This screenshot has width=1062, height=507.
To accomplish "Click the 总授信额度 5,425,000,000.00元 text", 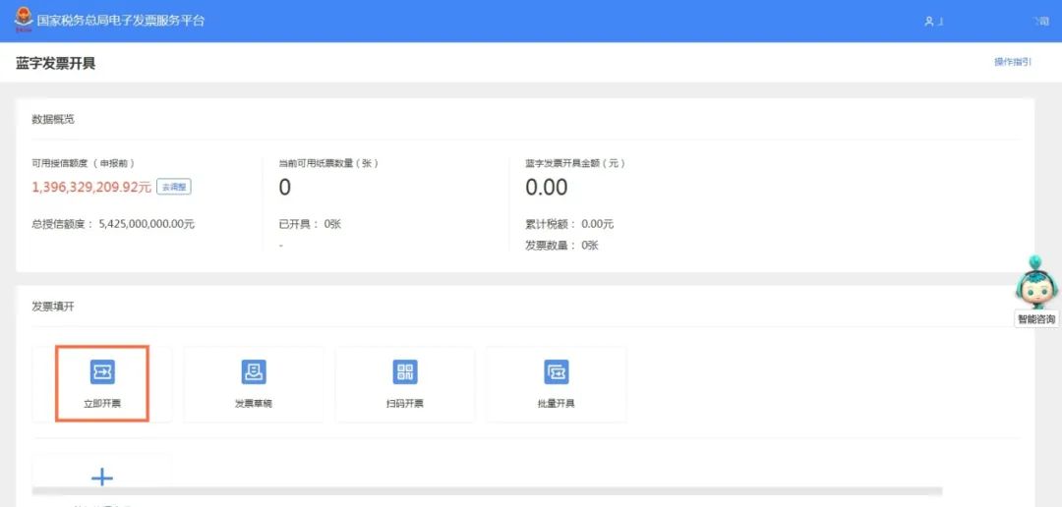I will coord(113,224).
